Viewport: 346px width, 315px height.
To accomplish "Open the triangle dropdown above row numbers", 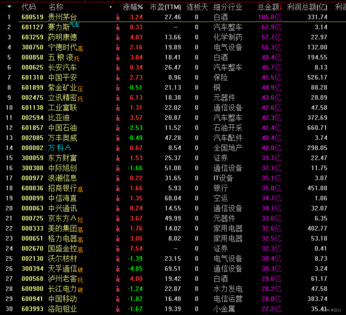I will point(9,7).
